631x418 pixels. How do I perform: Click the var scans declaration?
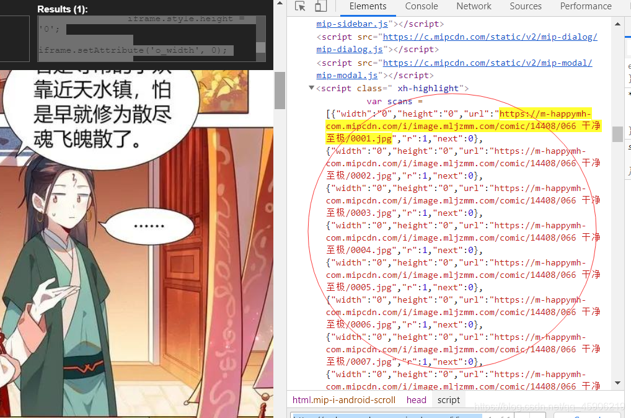pyautogui.click(x=394, y=101)
